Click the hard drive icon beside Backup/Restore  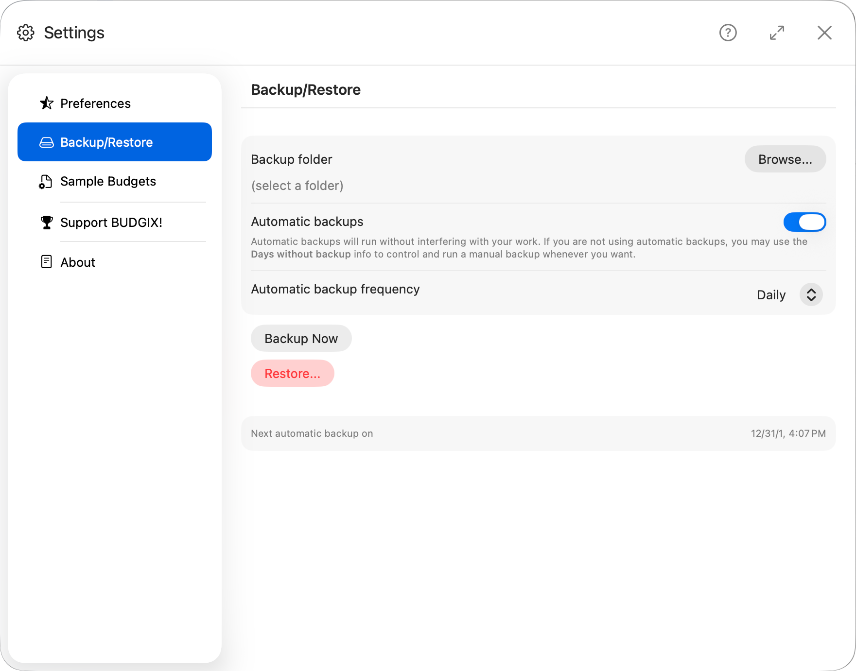[x=46, y=142]
